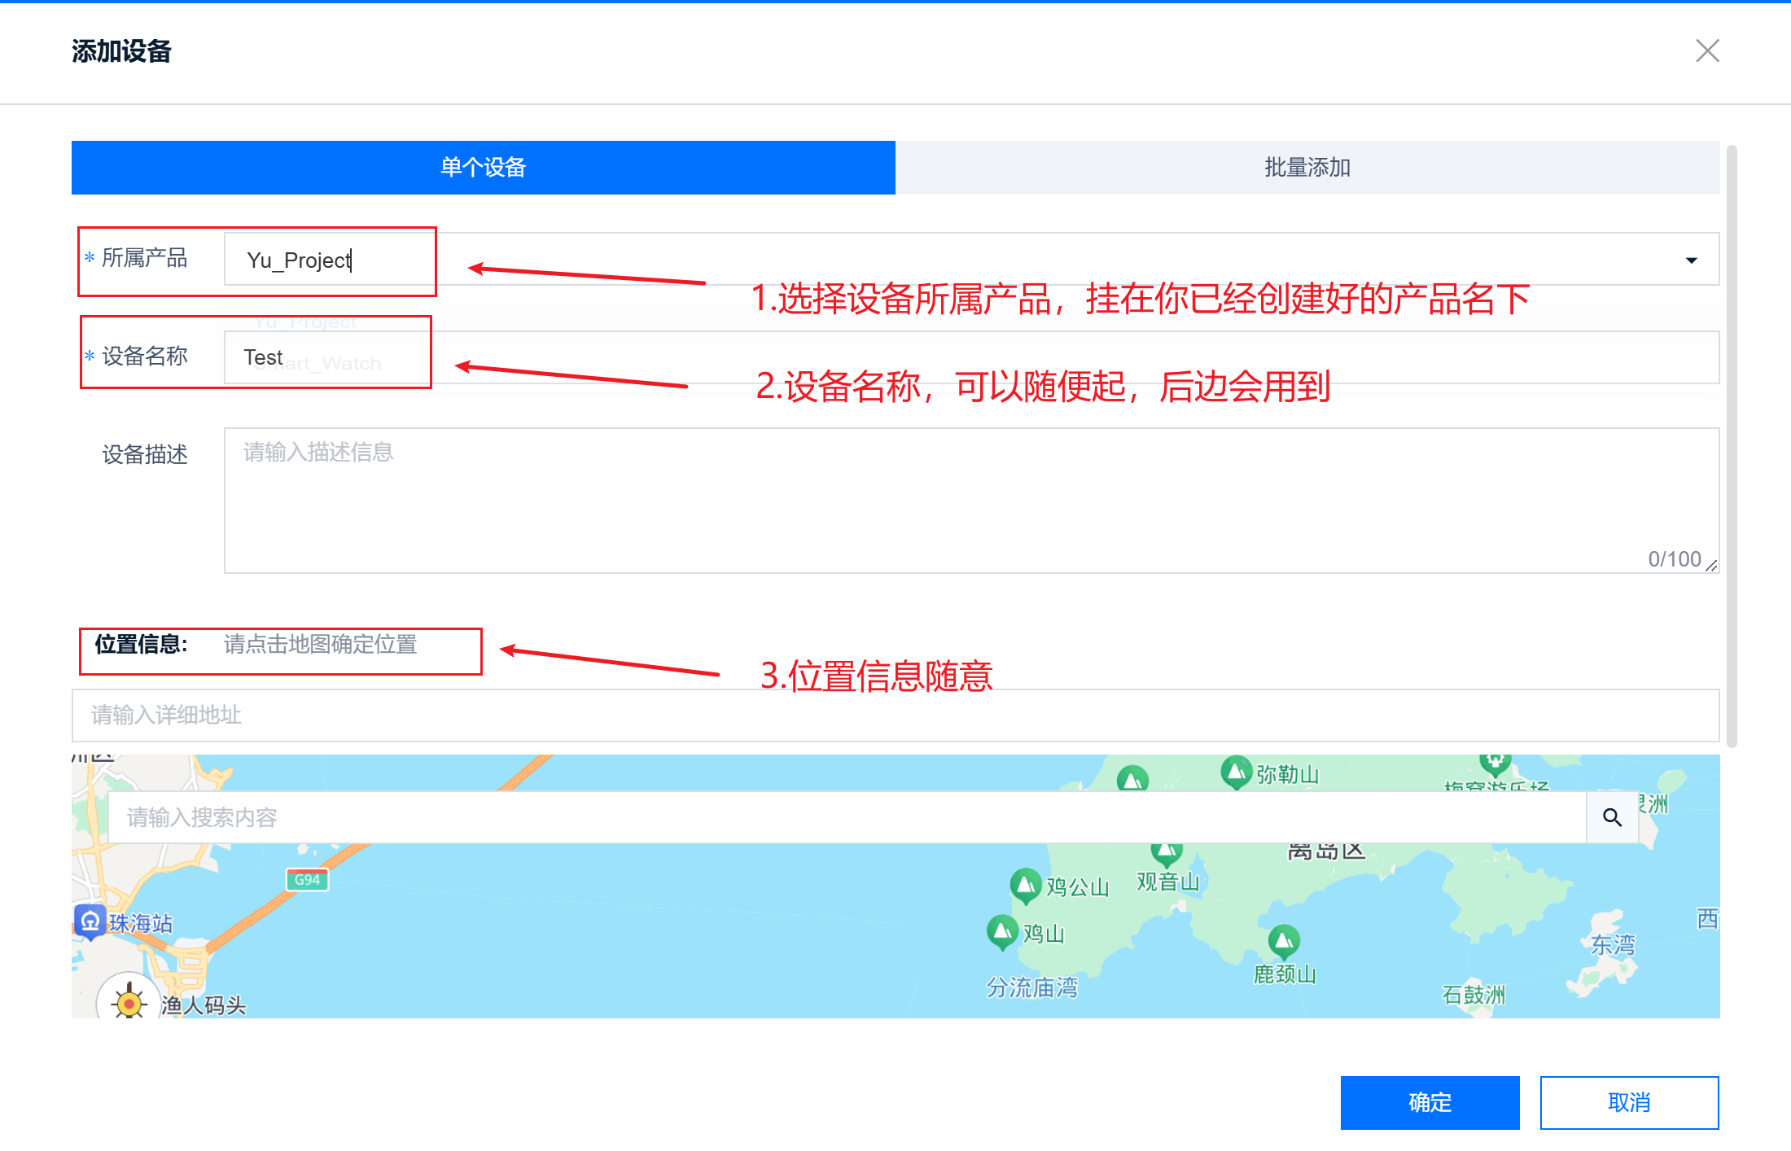Click the dialog's vertical scrollbar

1732,446
